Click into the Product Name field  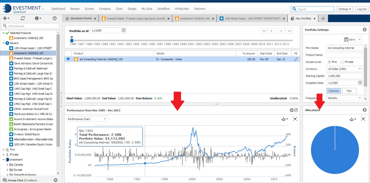pos(344,55)
